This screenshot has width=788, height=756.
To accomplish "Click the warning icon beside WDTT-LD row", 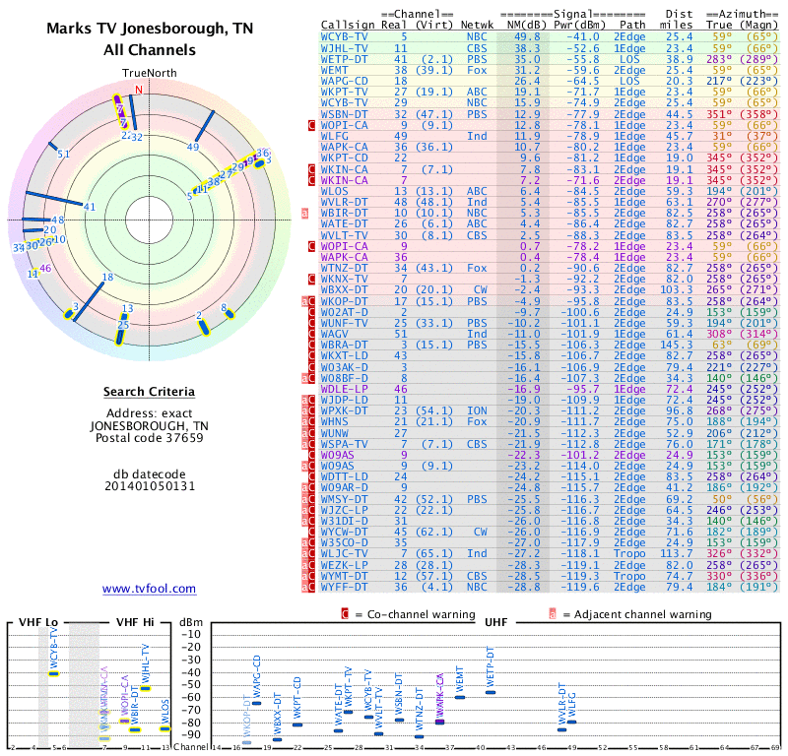I will (x=312, y=475).
